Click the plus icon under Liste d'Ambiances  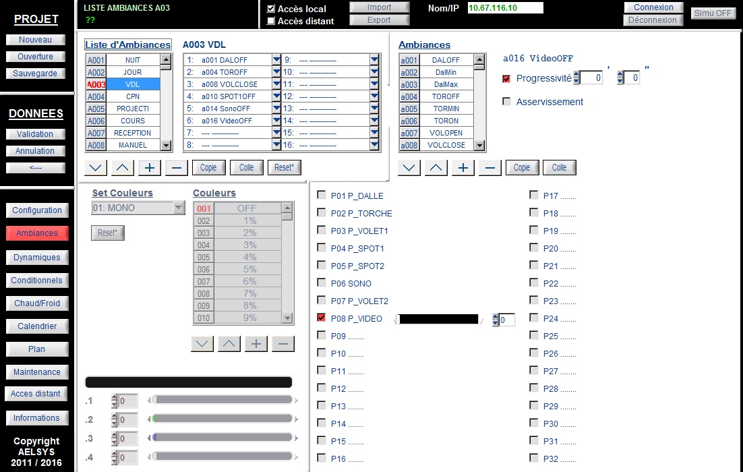[149, 167]
